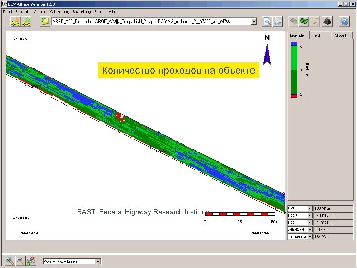Switch to the Legende tab
The image size is (357, 268).
pos(297,35)
